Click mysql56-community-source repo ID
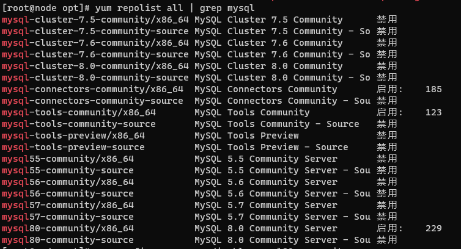461x249 pixels. pyautogui.click(x=68, y=193)
